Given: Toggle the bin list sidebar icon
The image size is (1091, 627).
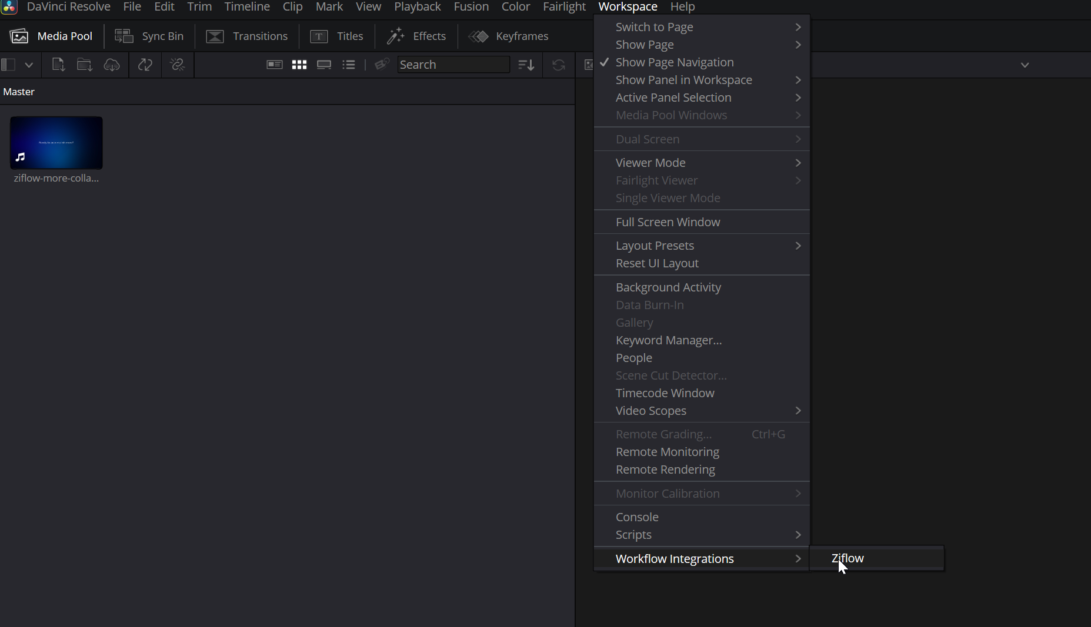Looking at the screenshot, I should point(8,65).
